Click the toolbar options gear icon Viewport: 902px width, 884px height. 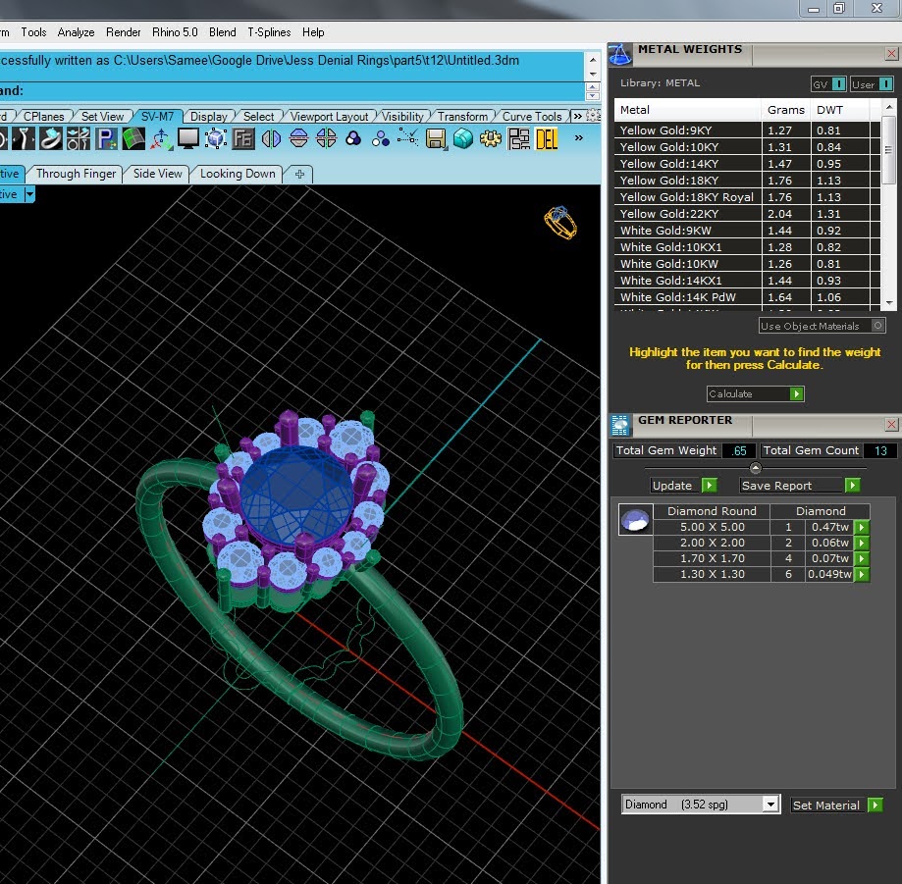(x=593, y=116)
